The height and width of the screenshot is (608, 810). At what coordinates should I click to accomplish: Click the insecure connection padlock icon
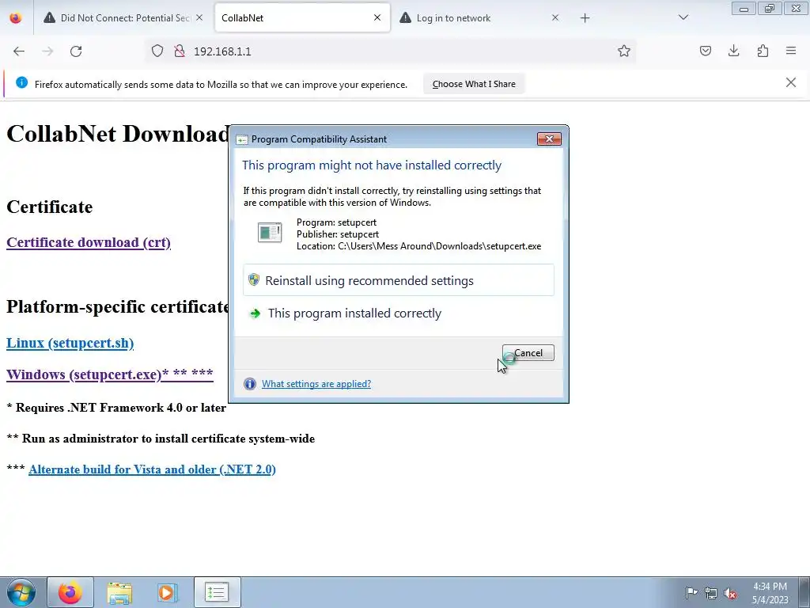pyautogui.click(x=180, y=51)
